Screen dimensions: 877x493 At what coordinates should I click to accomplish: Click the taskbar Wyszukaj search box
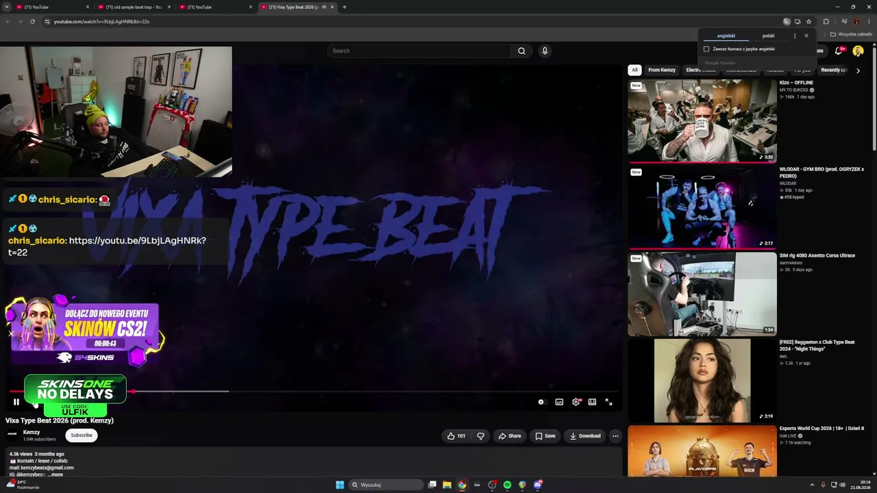[x=386, y=485]
